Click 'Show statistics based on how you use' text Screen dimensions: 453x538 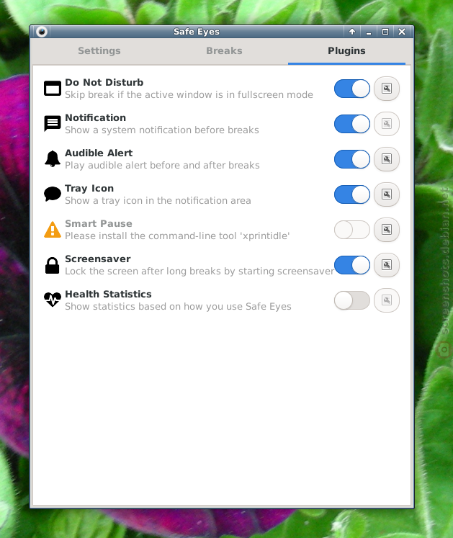click(178, 307)
